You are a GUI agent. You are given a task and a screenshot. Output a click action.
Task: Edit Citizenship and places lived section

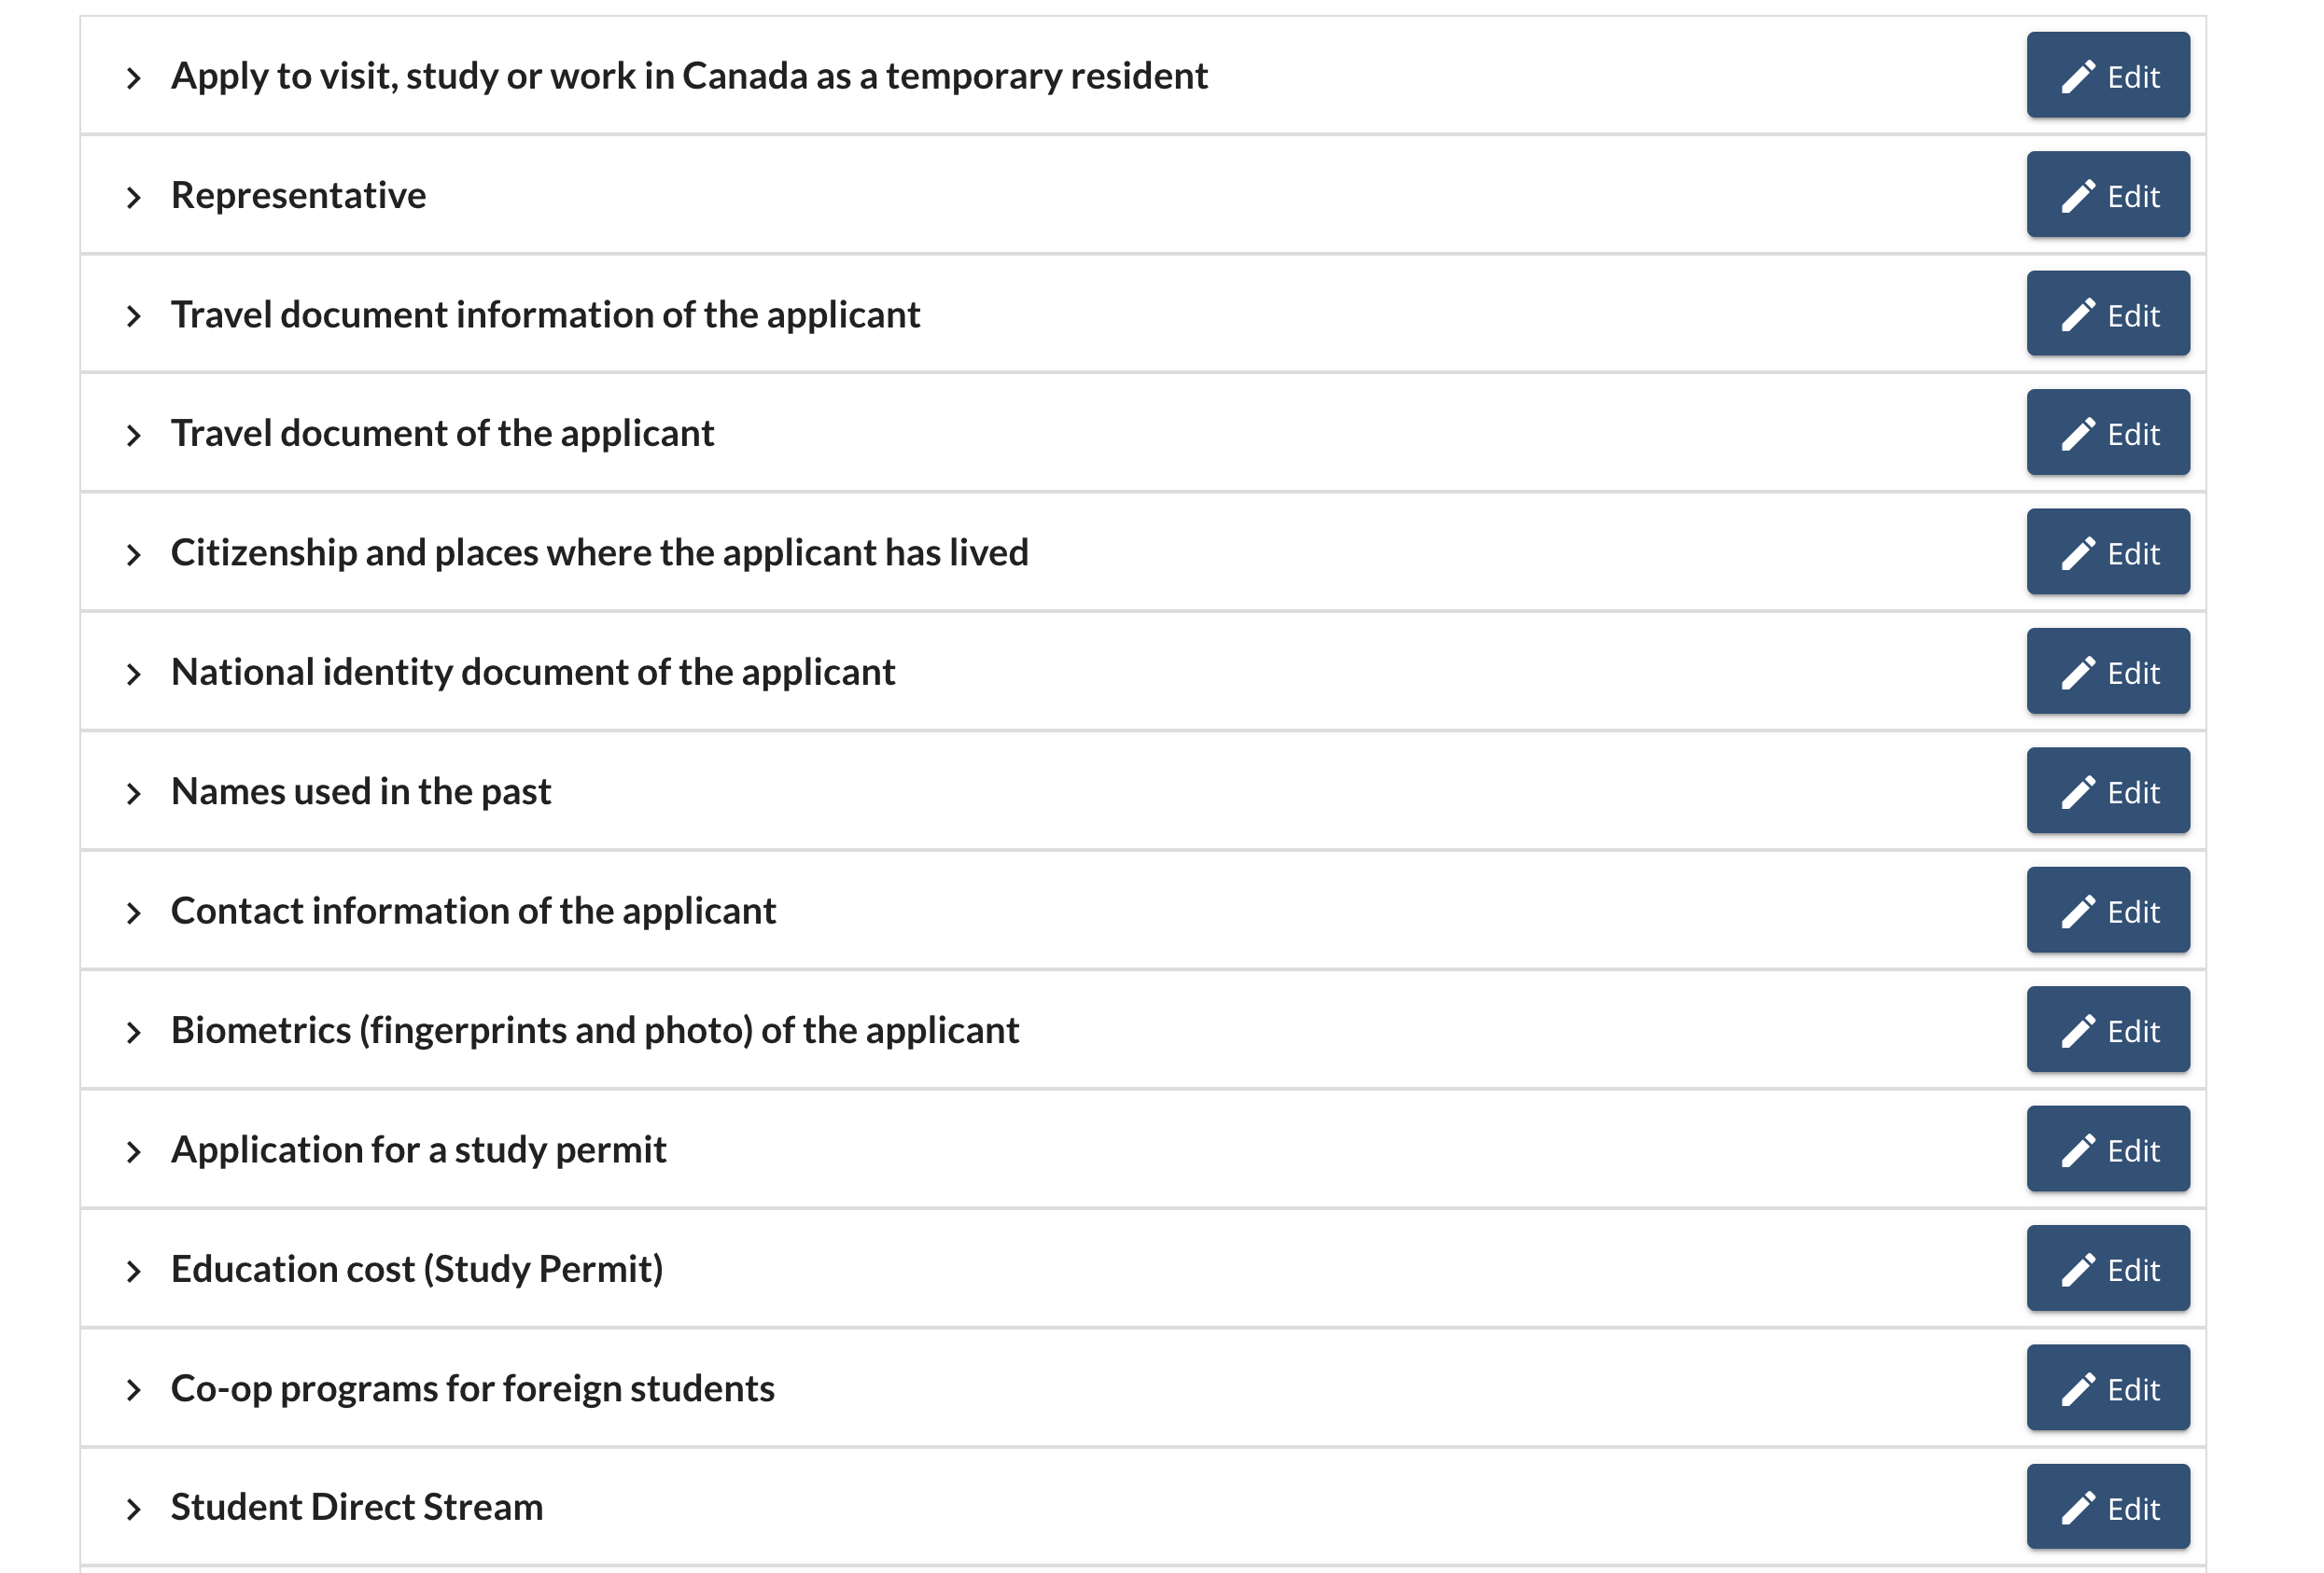(2107, 552)
